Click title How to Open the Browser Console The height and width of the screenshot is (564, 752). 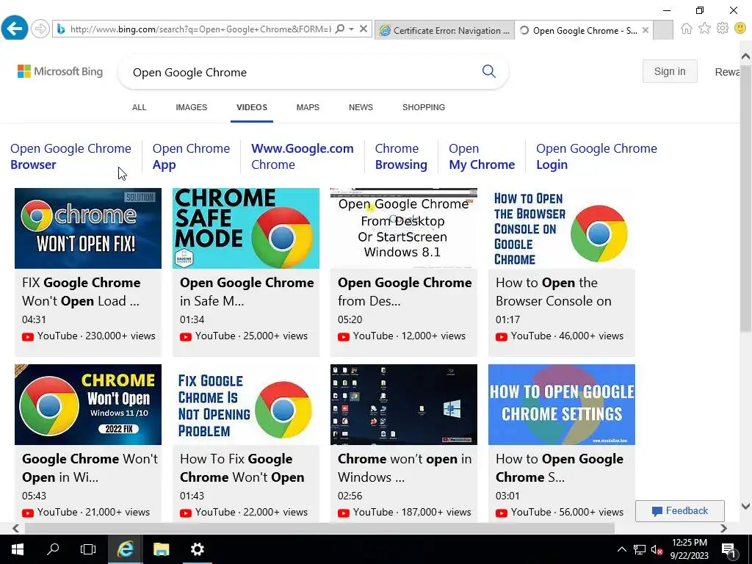pos(554,292)
